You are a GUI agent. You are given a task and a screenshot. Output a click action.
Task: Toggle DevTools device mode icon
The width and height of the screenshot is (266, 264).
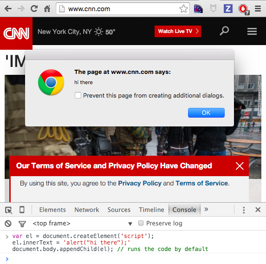point(22,210)
